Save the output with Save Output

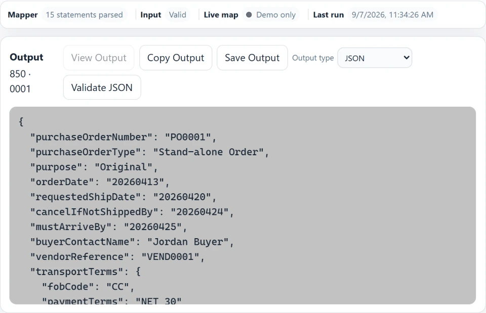click(x=252, y=58)
